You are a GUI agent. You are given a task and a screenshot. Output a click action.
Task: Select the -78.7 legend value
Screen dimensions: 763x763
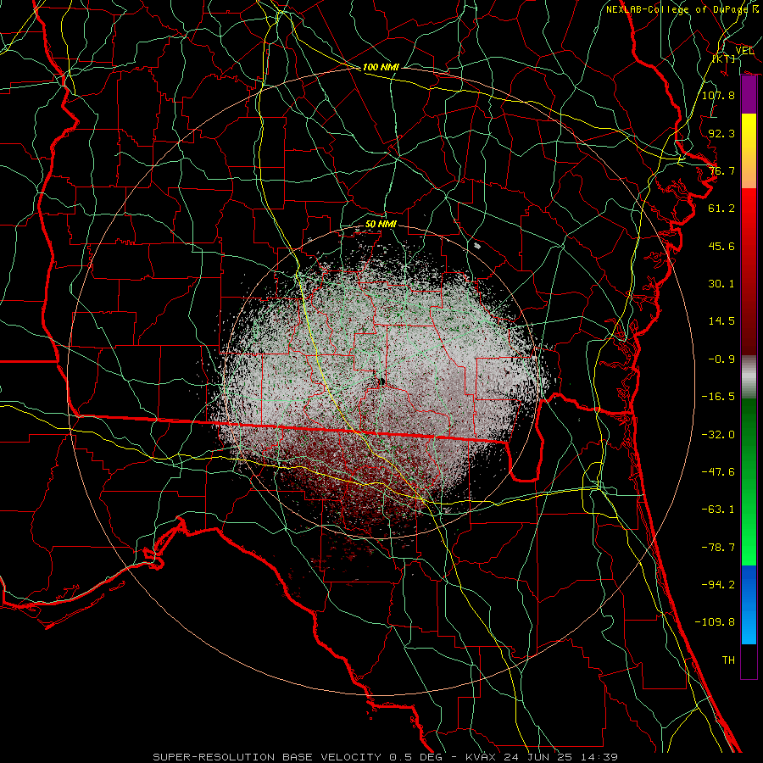coord(718,548)
